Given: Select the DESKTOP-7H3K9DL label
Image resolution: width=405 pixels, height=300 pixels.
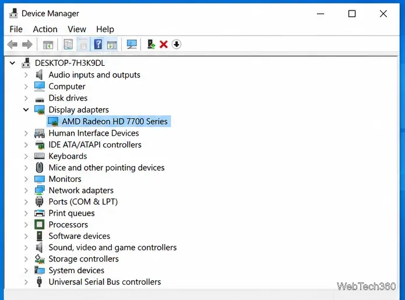Looking at the screenshot, I should point(70,63).
